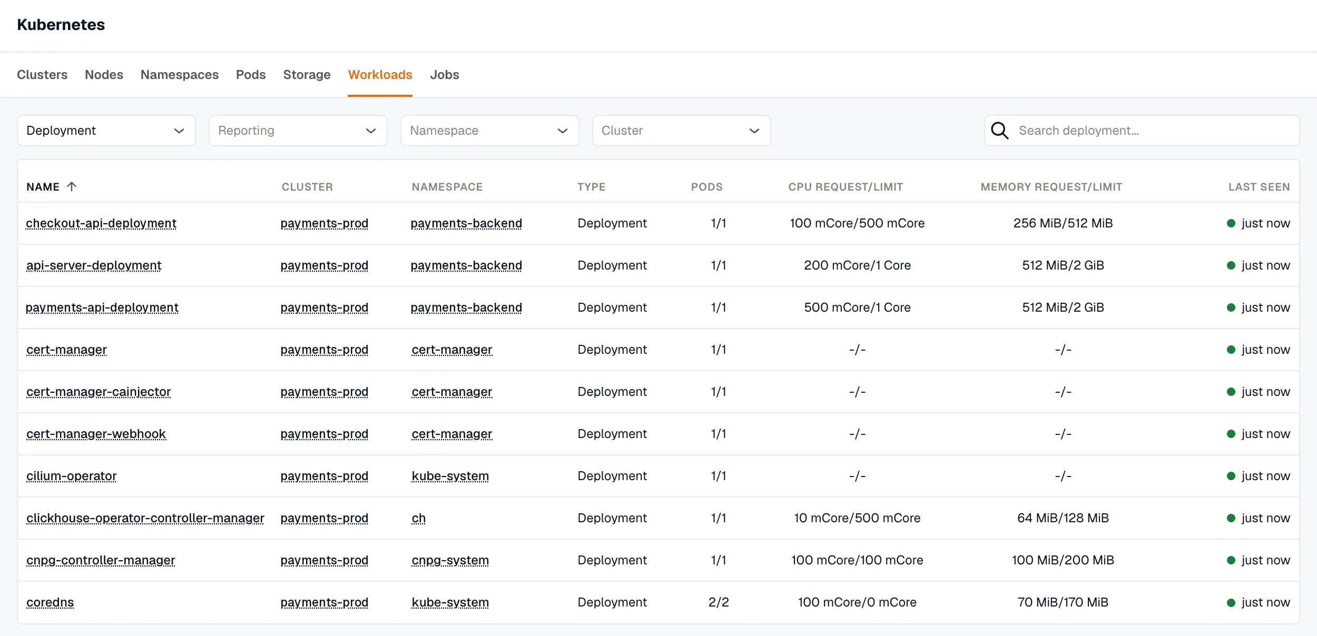The width and height of the screenshot is (1317, 636).
Task: Switch to the Jobs tab
Action: click(445, 75)
